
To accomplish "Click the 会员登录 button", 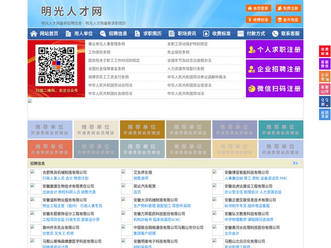I will click(258, 8).
